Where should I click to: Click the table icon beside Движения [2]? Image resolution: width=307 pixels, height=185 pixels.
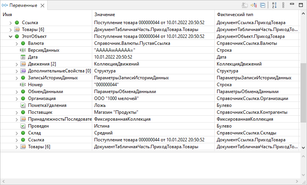pyautogui.click(x=23, y=64)
